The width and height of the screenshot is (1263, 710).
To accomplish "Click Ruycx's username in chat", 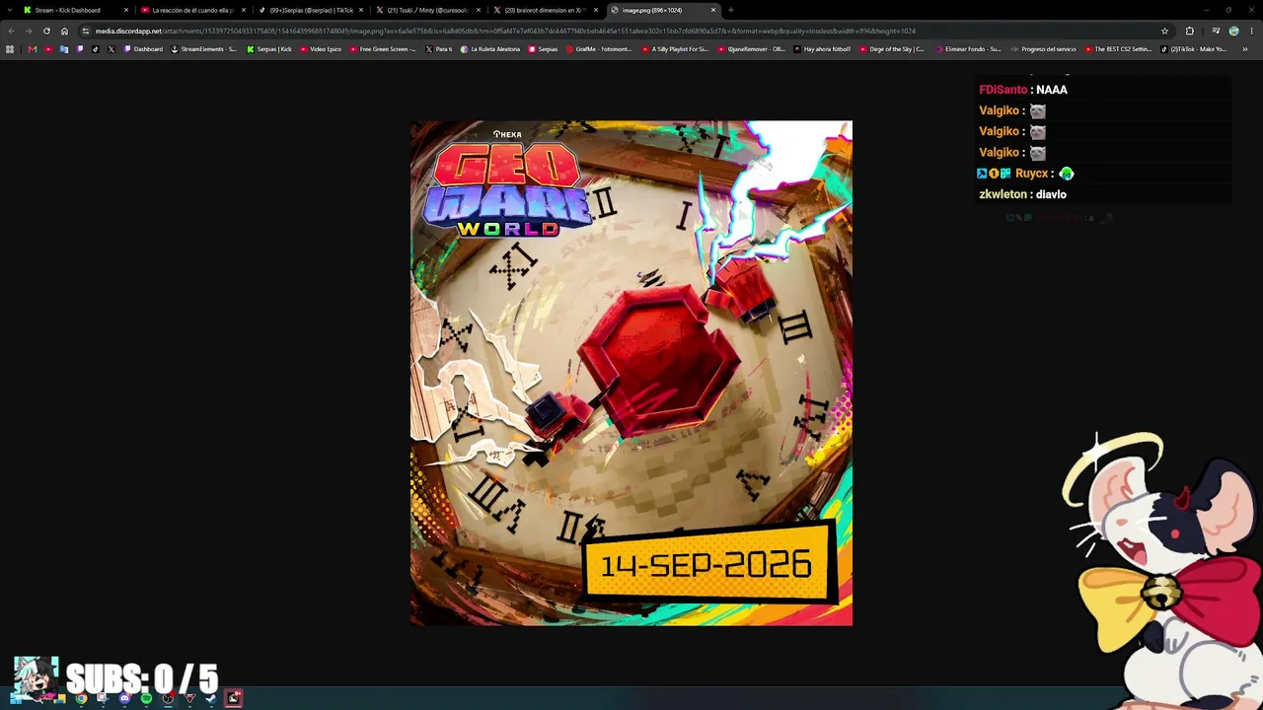I will (1031, 174).
